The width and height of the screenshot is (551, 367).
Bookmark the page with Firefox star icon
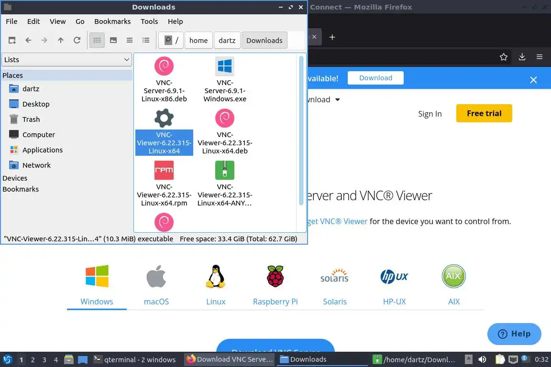tap(504, 57)
